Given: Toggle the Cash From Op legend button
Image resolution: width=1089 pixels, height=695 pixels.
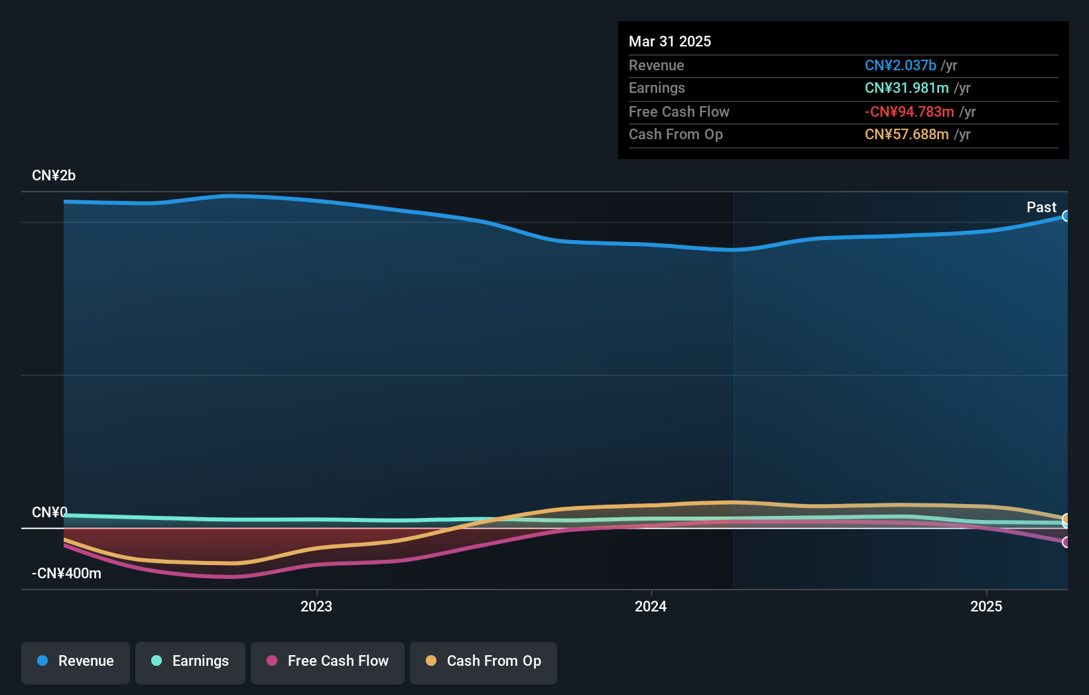Looking at the screenshot, I should pos(483,663).
